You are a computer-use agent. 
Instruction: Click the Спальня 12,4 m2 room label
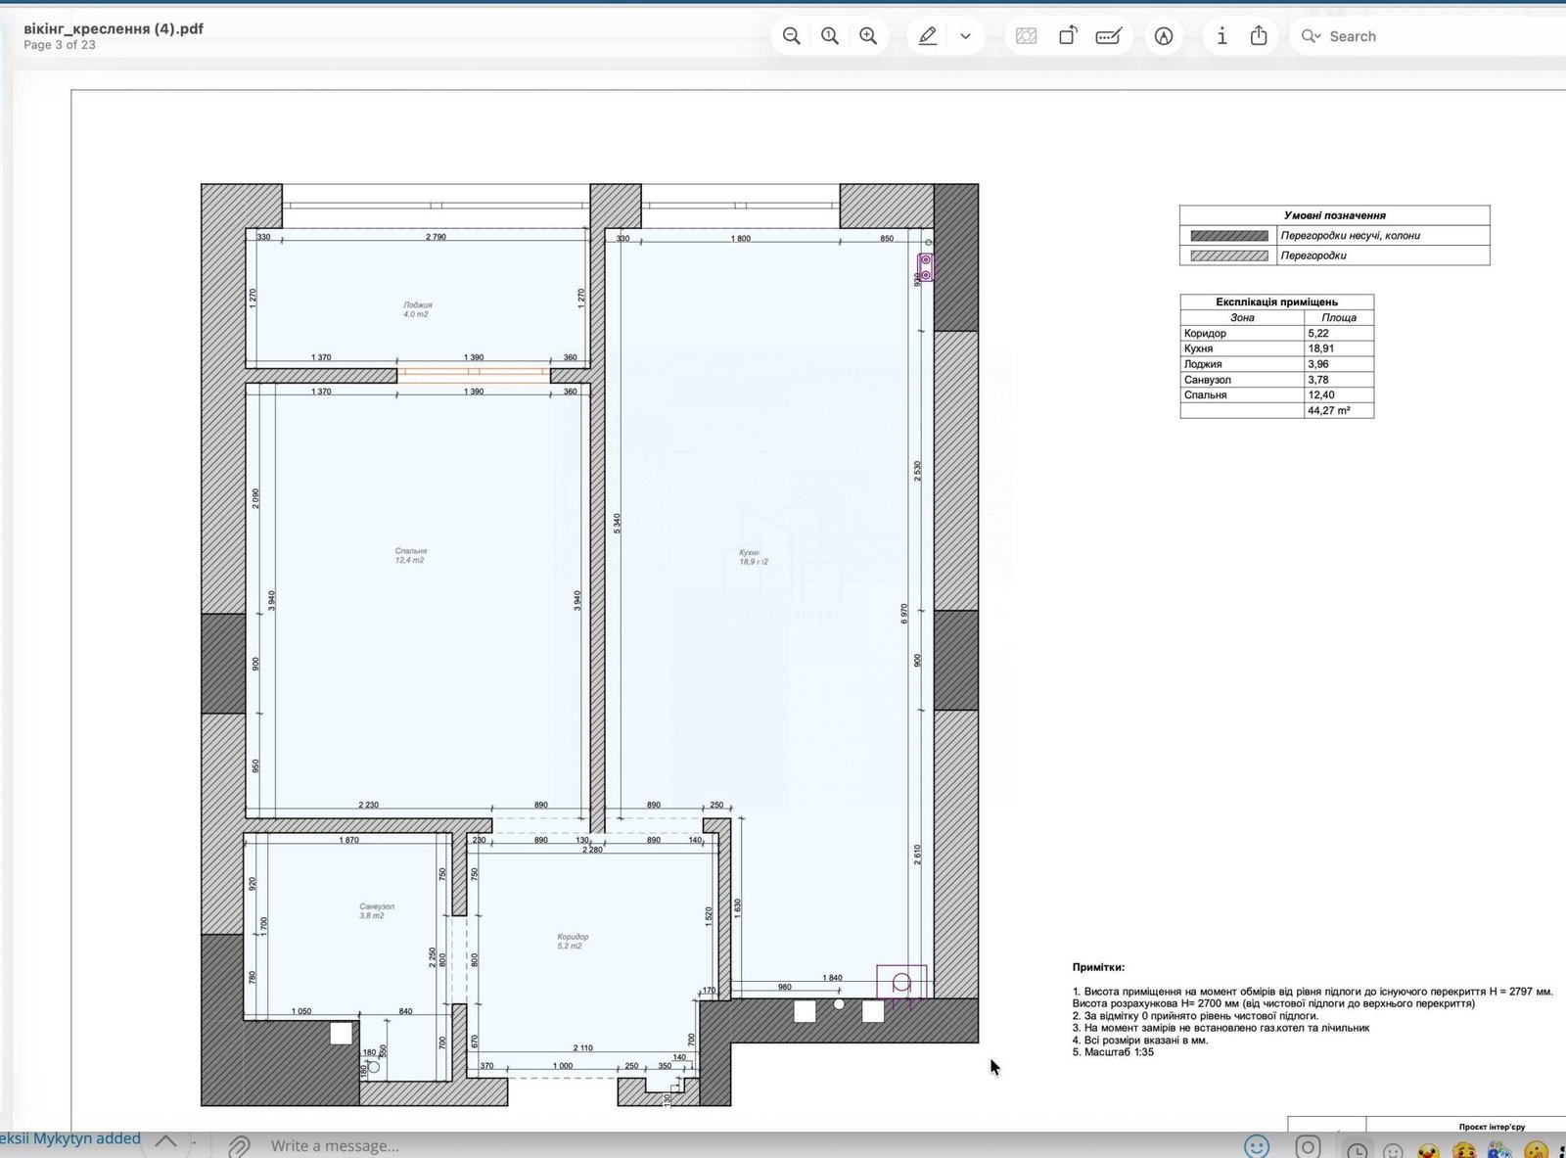(410, 556)
